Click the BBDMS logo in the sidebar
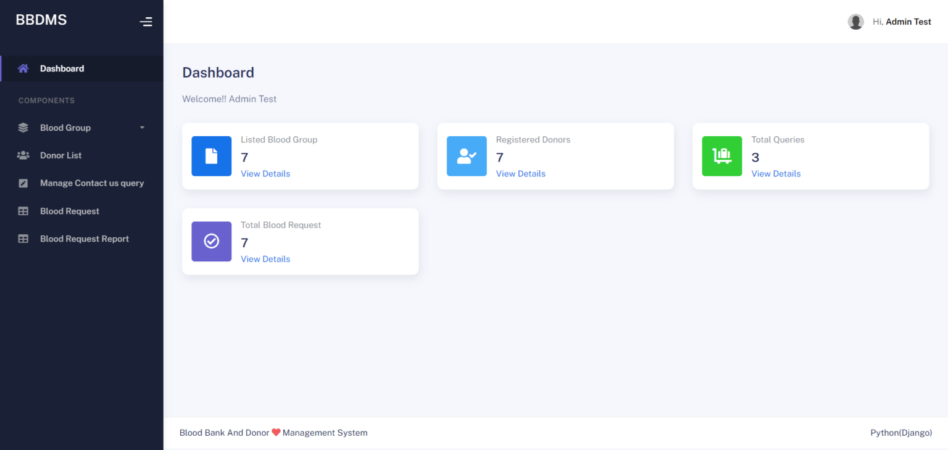This screenshot has width=948, height=450. [x=41, y=19]
